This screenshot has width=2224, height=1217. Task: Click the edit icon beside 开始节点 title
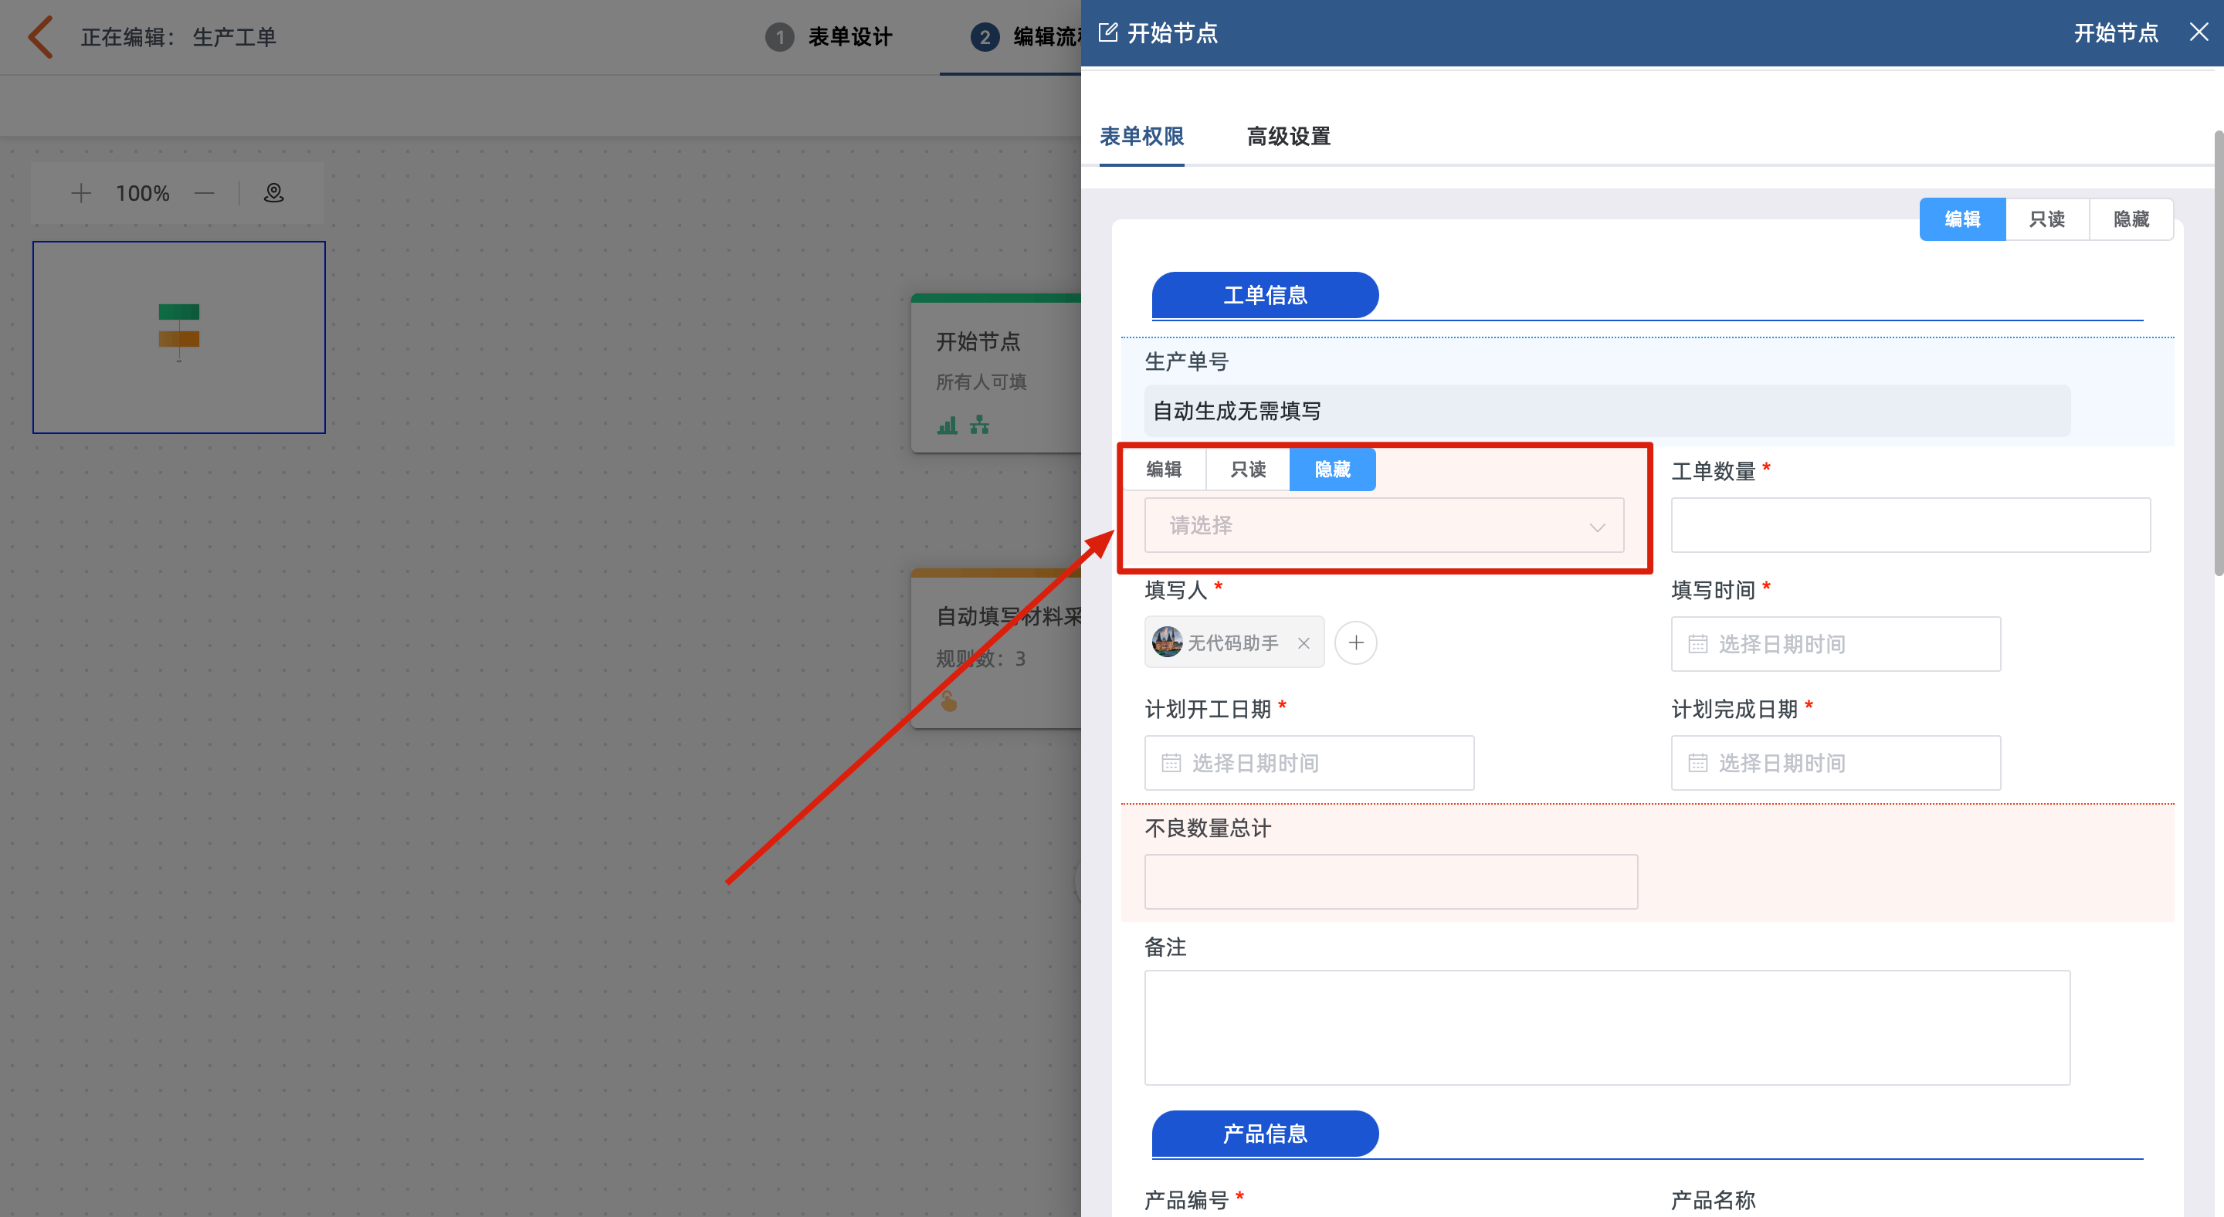(x=1107, y=32)
